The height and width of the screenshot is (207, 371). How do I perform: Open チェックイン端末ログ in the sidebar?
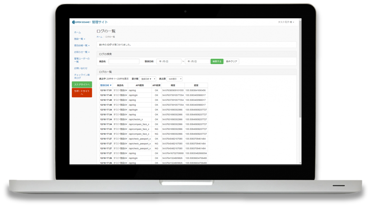(x=82, y=76)
